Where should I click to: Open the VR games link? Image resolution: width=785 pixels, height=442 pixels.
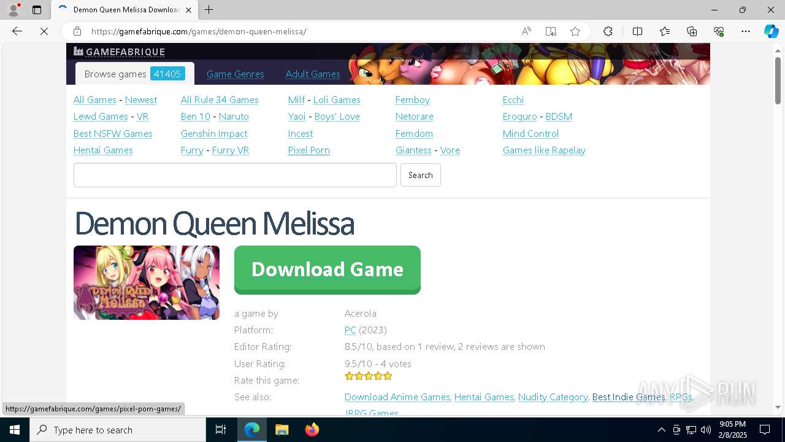pos(143,116)
